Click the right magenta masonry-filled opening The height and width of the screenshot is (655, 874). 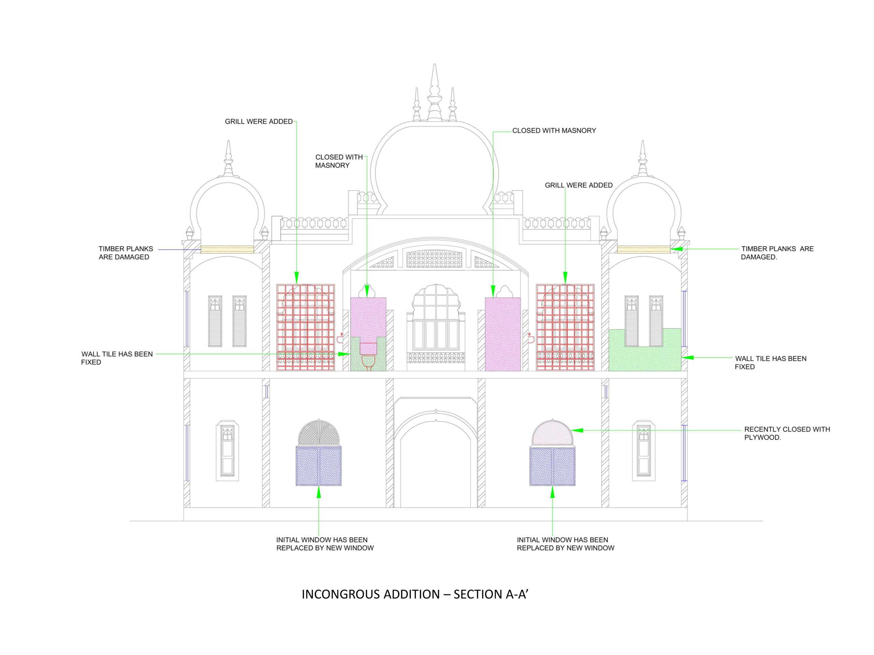tap(503, 334)
